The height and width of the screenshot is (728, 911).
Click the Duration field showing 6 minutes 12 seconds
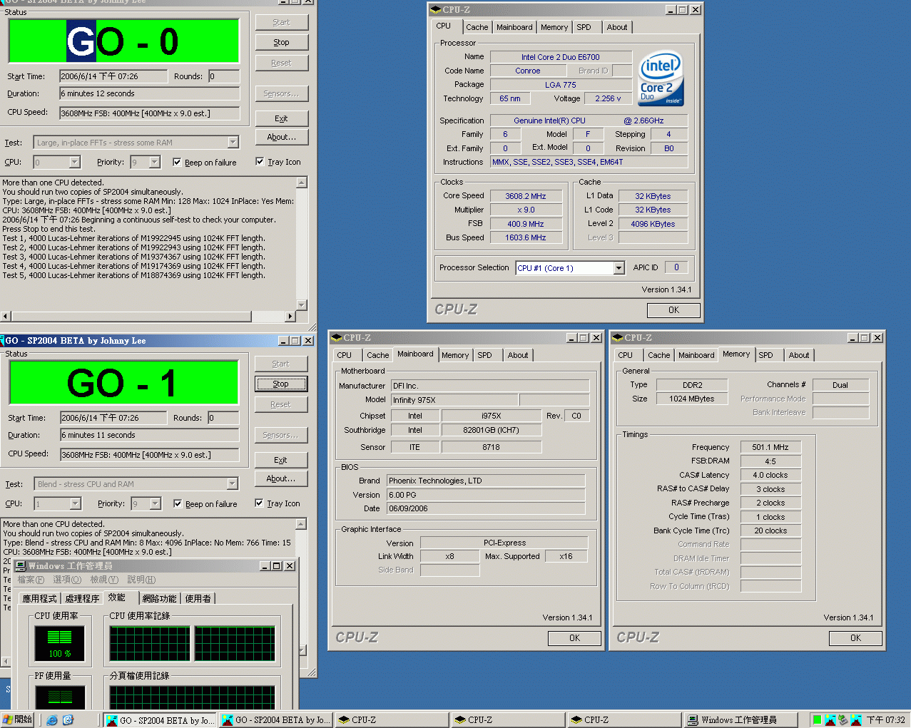point(149,93)
